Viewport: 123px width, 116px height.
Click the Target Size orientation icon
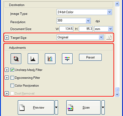(x=109, y=38)
